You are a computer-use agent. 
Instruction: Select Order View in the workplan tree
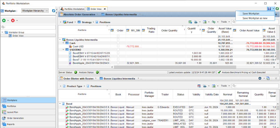point(18,36)
